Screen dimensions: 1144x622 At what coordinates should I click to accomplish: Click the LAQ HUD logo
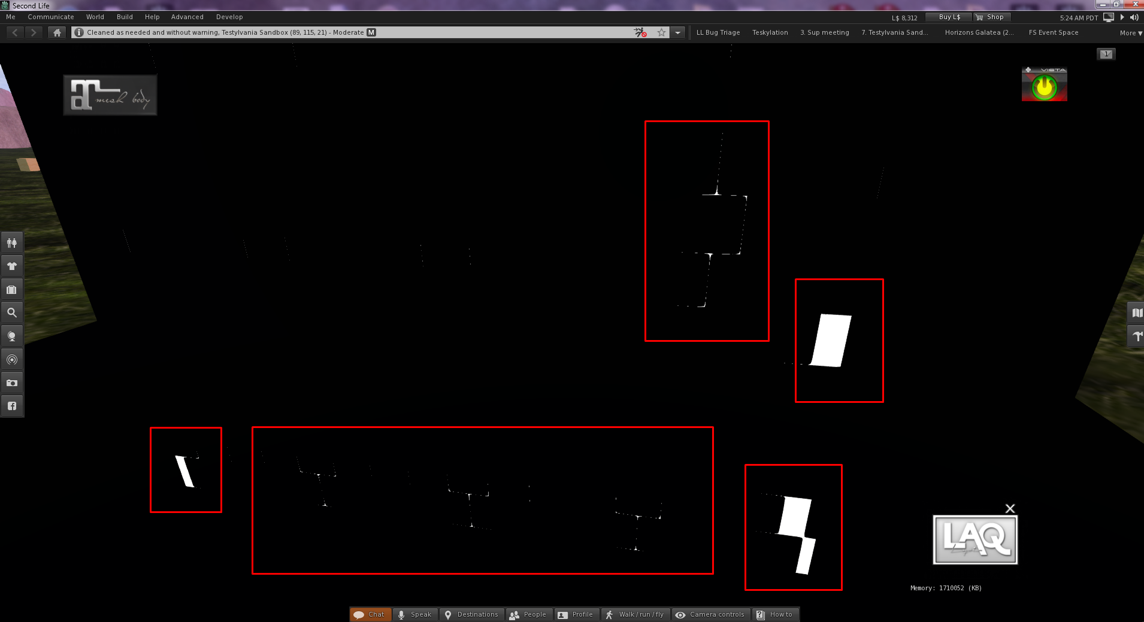tap(975, 539)
